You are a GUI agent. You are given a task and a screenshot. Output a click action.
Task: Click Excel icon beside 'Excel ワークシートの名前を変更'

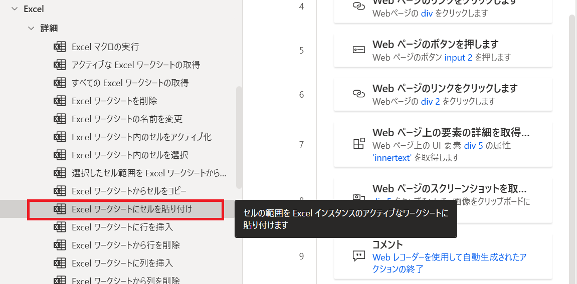(60, 119)
